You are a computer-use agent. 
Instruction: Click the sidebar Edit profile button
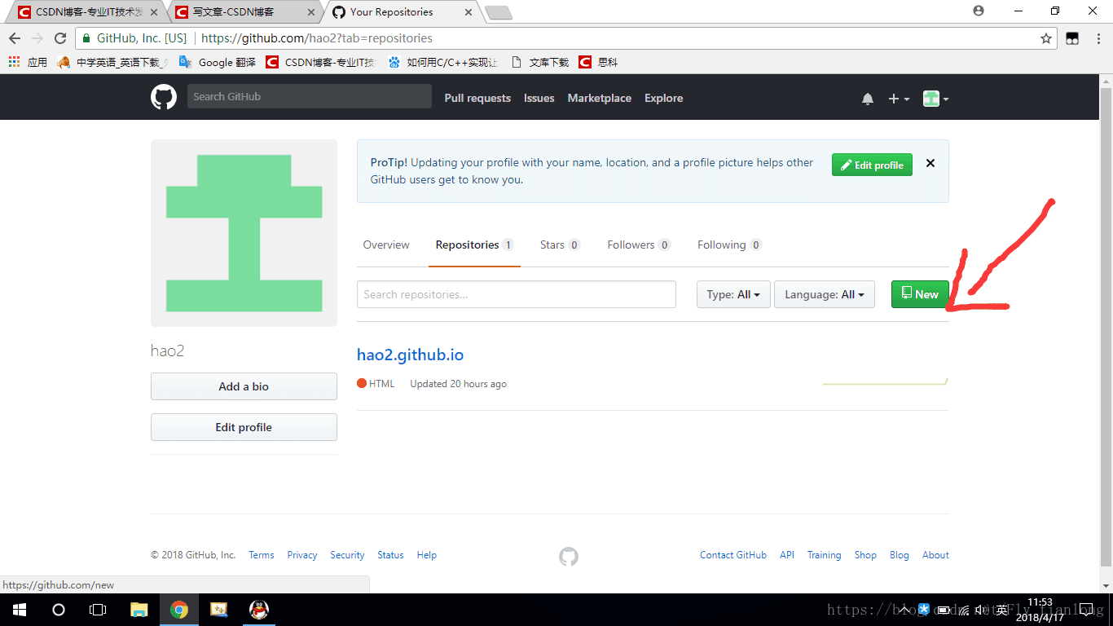(244, 427)
